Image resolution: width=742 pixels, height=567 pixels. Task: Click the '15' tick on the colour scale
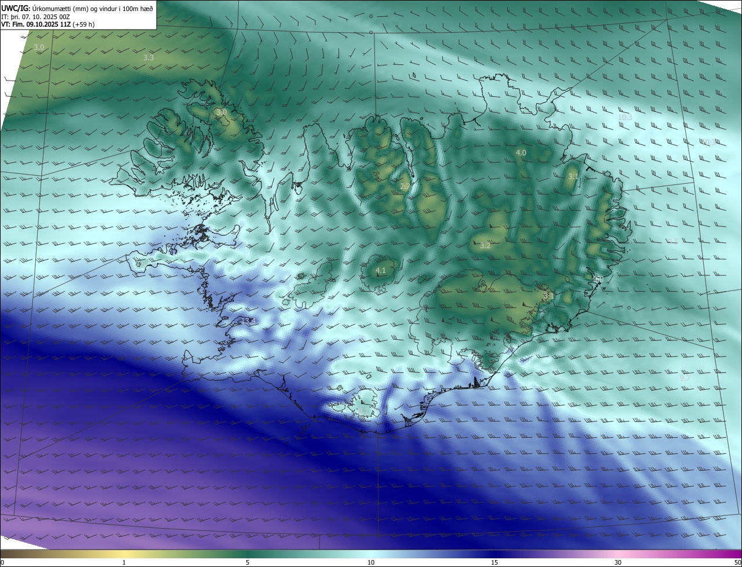click(494, 563)
